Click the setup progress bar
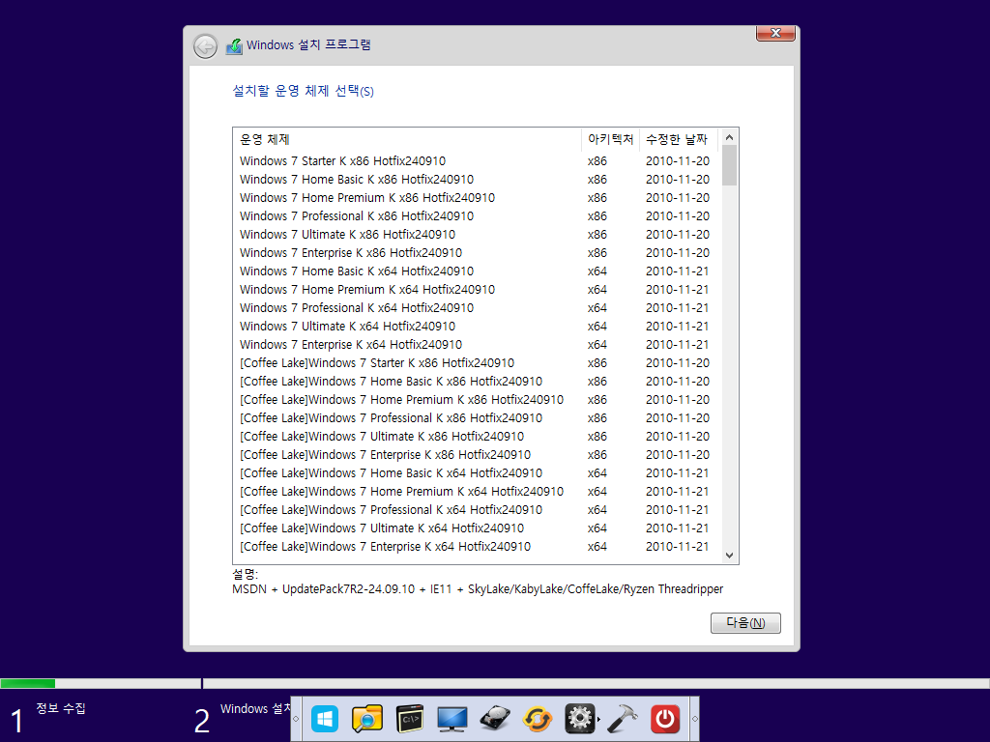 point(495,683)
